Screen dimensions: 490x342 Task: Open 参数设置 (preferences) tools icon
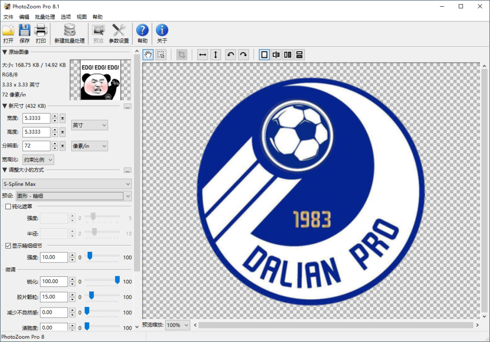[x=119, y=30]
